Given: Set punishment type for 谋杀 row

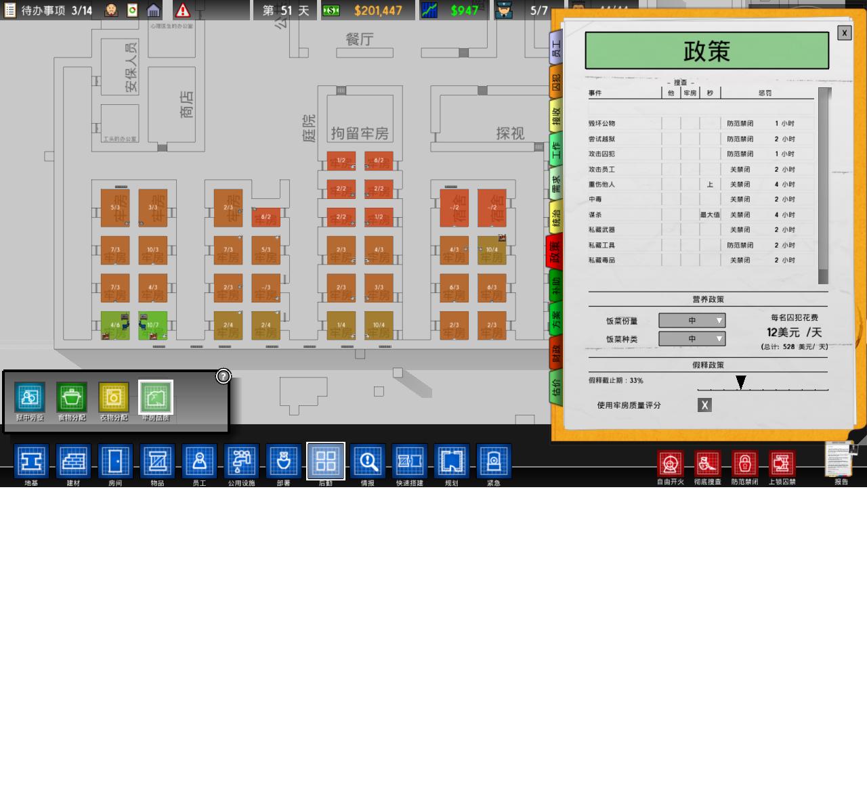Looking at the screenshot, I should pos(740,215).
